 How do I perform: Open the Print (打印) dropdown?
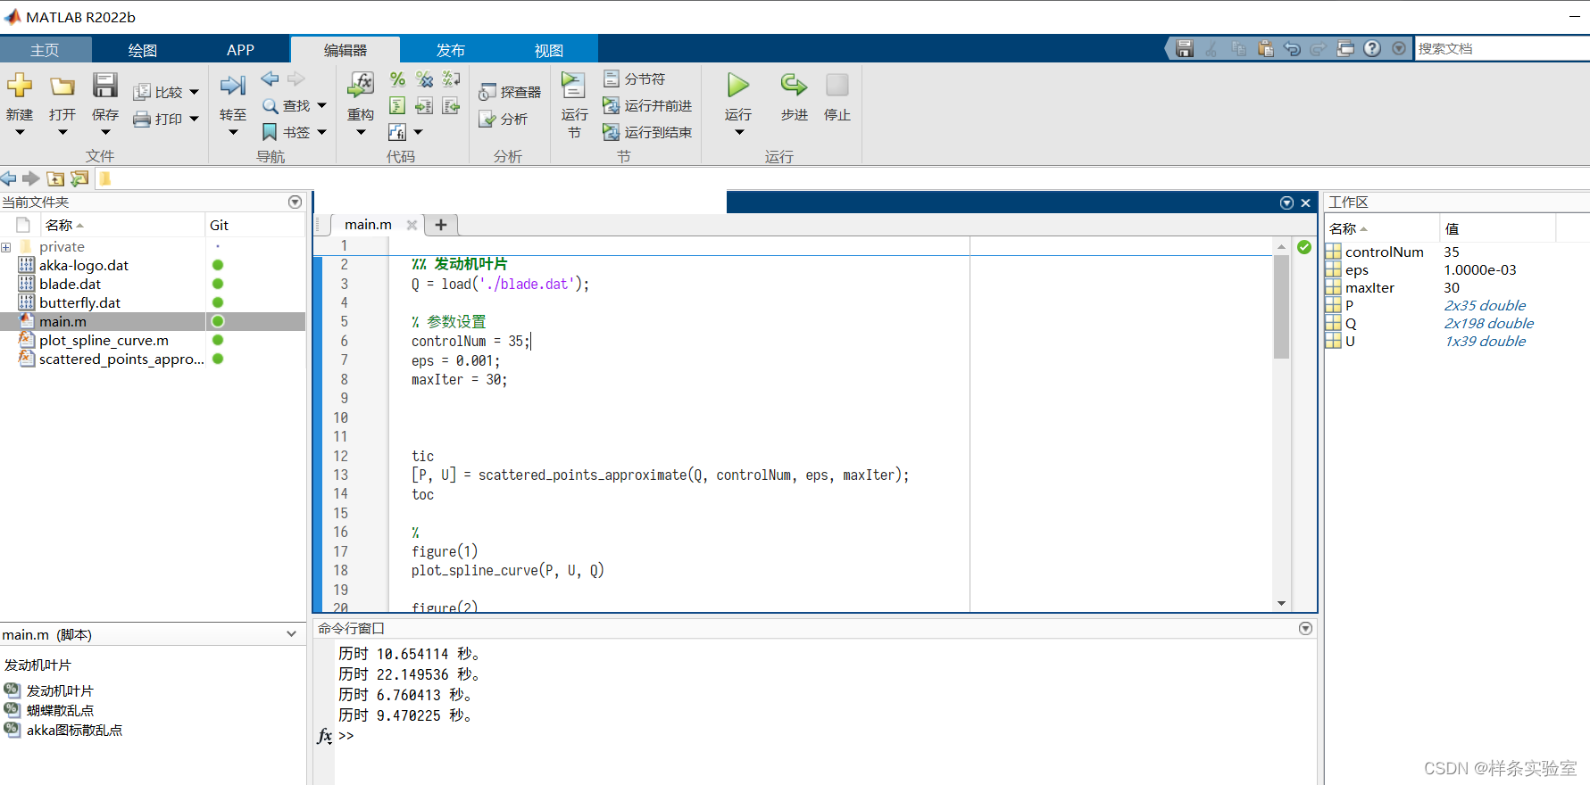pos(195,119)
